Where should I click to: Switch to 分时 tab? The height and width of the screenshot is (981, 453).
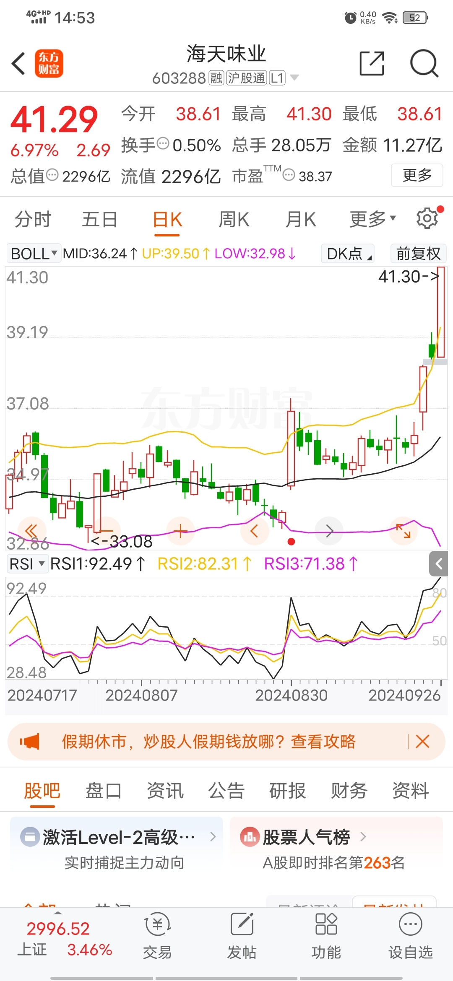click(x=33, y=219)
